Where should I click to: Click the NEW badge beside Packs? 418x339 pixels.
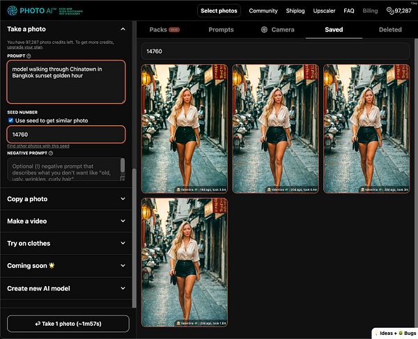[x=174, y=30]
